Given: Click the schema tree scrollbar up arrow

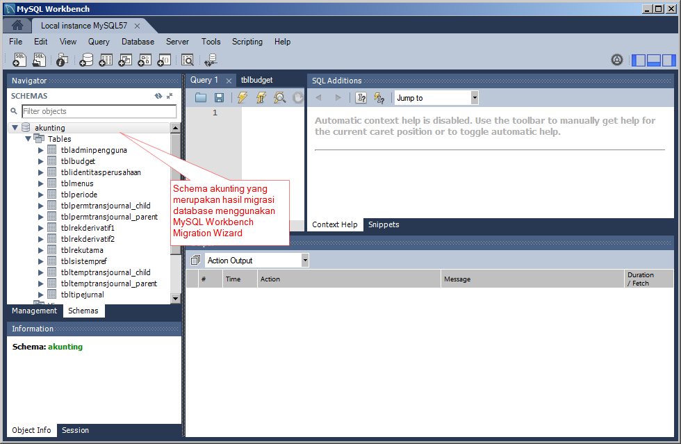Looking at the screenshot, I should [x=175, y=128].
